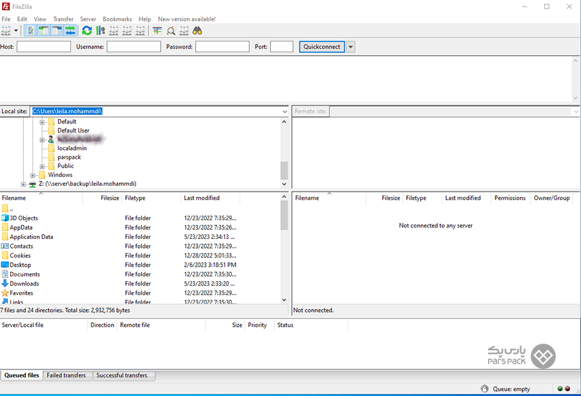This screenshot has height=396, width=581.
Task: Click the user profile icon in tree
Action: 51,140
